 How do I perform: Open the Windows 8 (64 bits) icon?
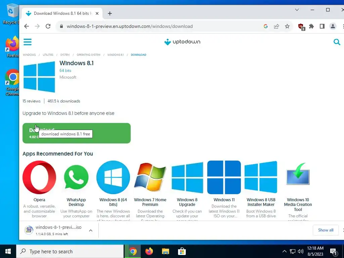(113, 177)
